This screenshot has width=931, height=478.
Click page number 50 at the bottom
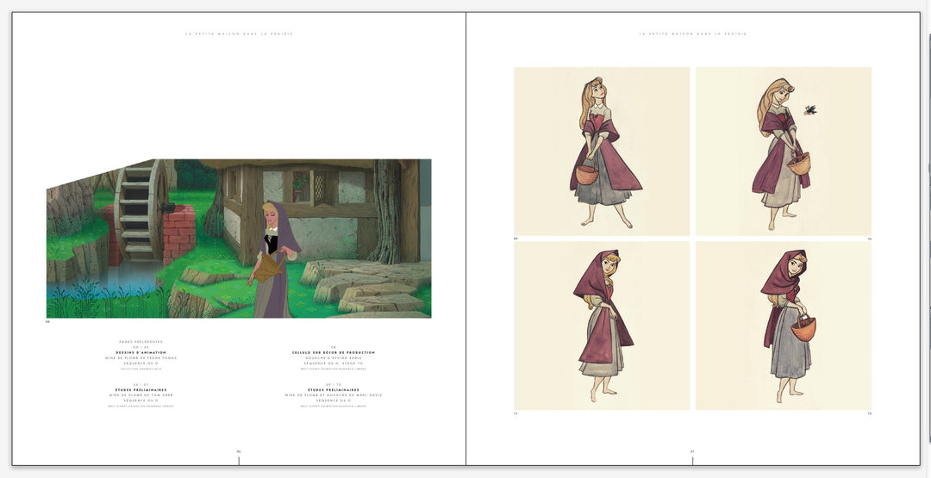pyautogui.click(x=239, y=451)
